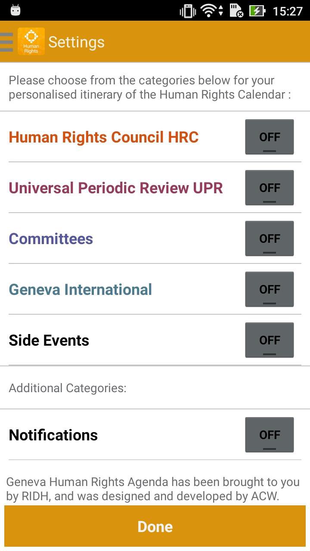Switch on Geneva International category
The image size is (310, 551).
(x=270, y=289)
